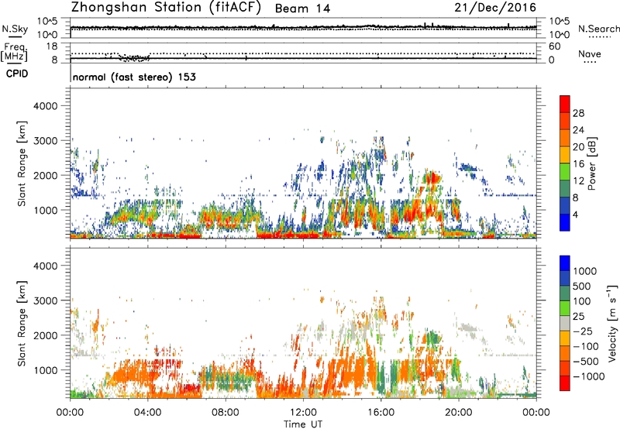This screenshot has height=429, width=620.
Task: Click the 'Power [dB]' colorbar label
Action: 591,163
